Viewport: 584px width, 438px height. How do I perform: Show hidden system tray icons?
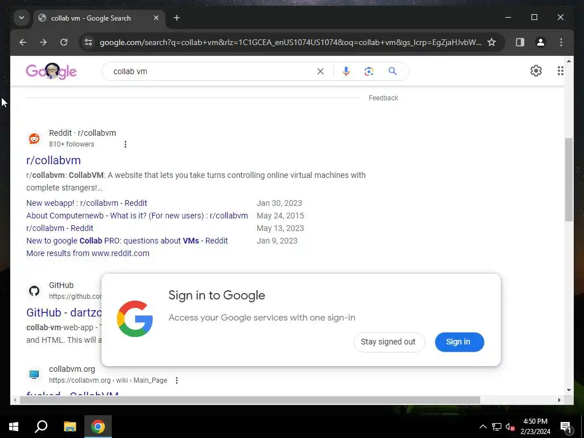(x=482, y=427)
